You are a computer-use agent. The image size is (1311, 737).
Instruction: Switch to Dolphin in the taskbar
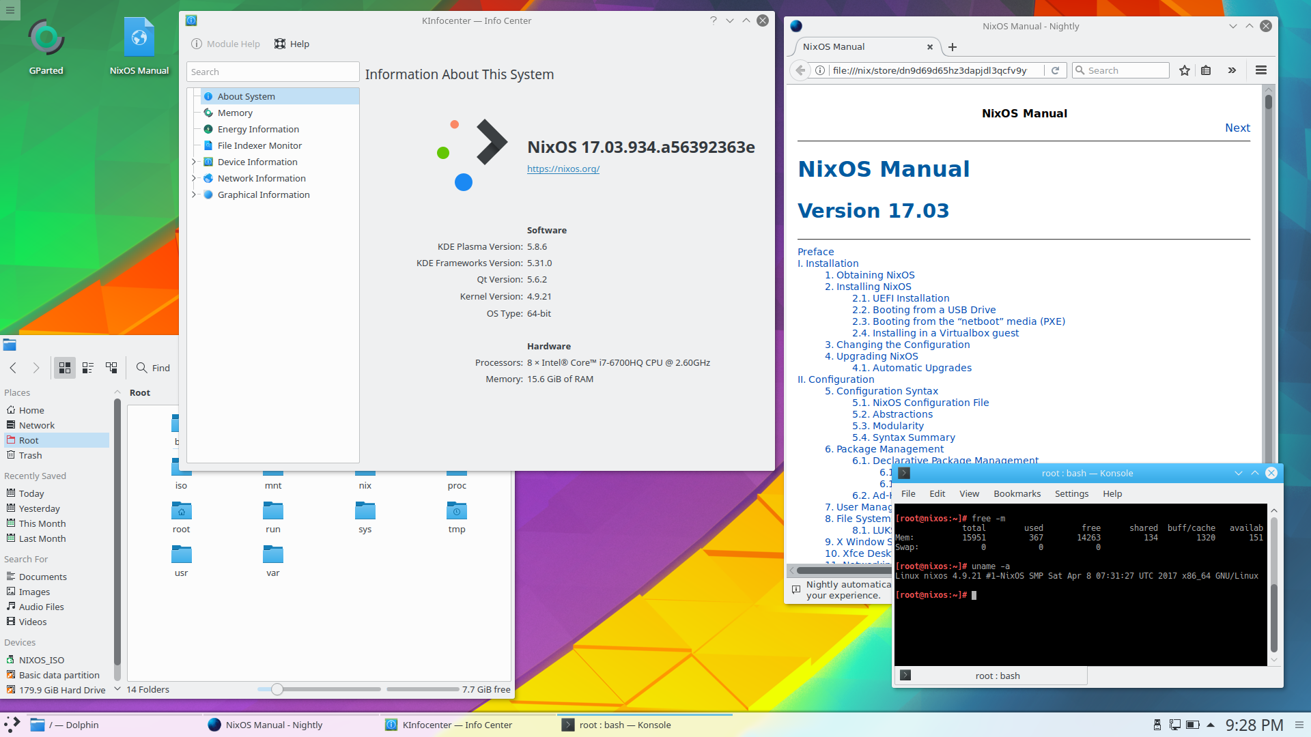113,725
